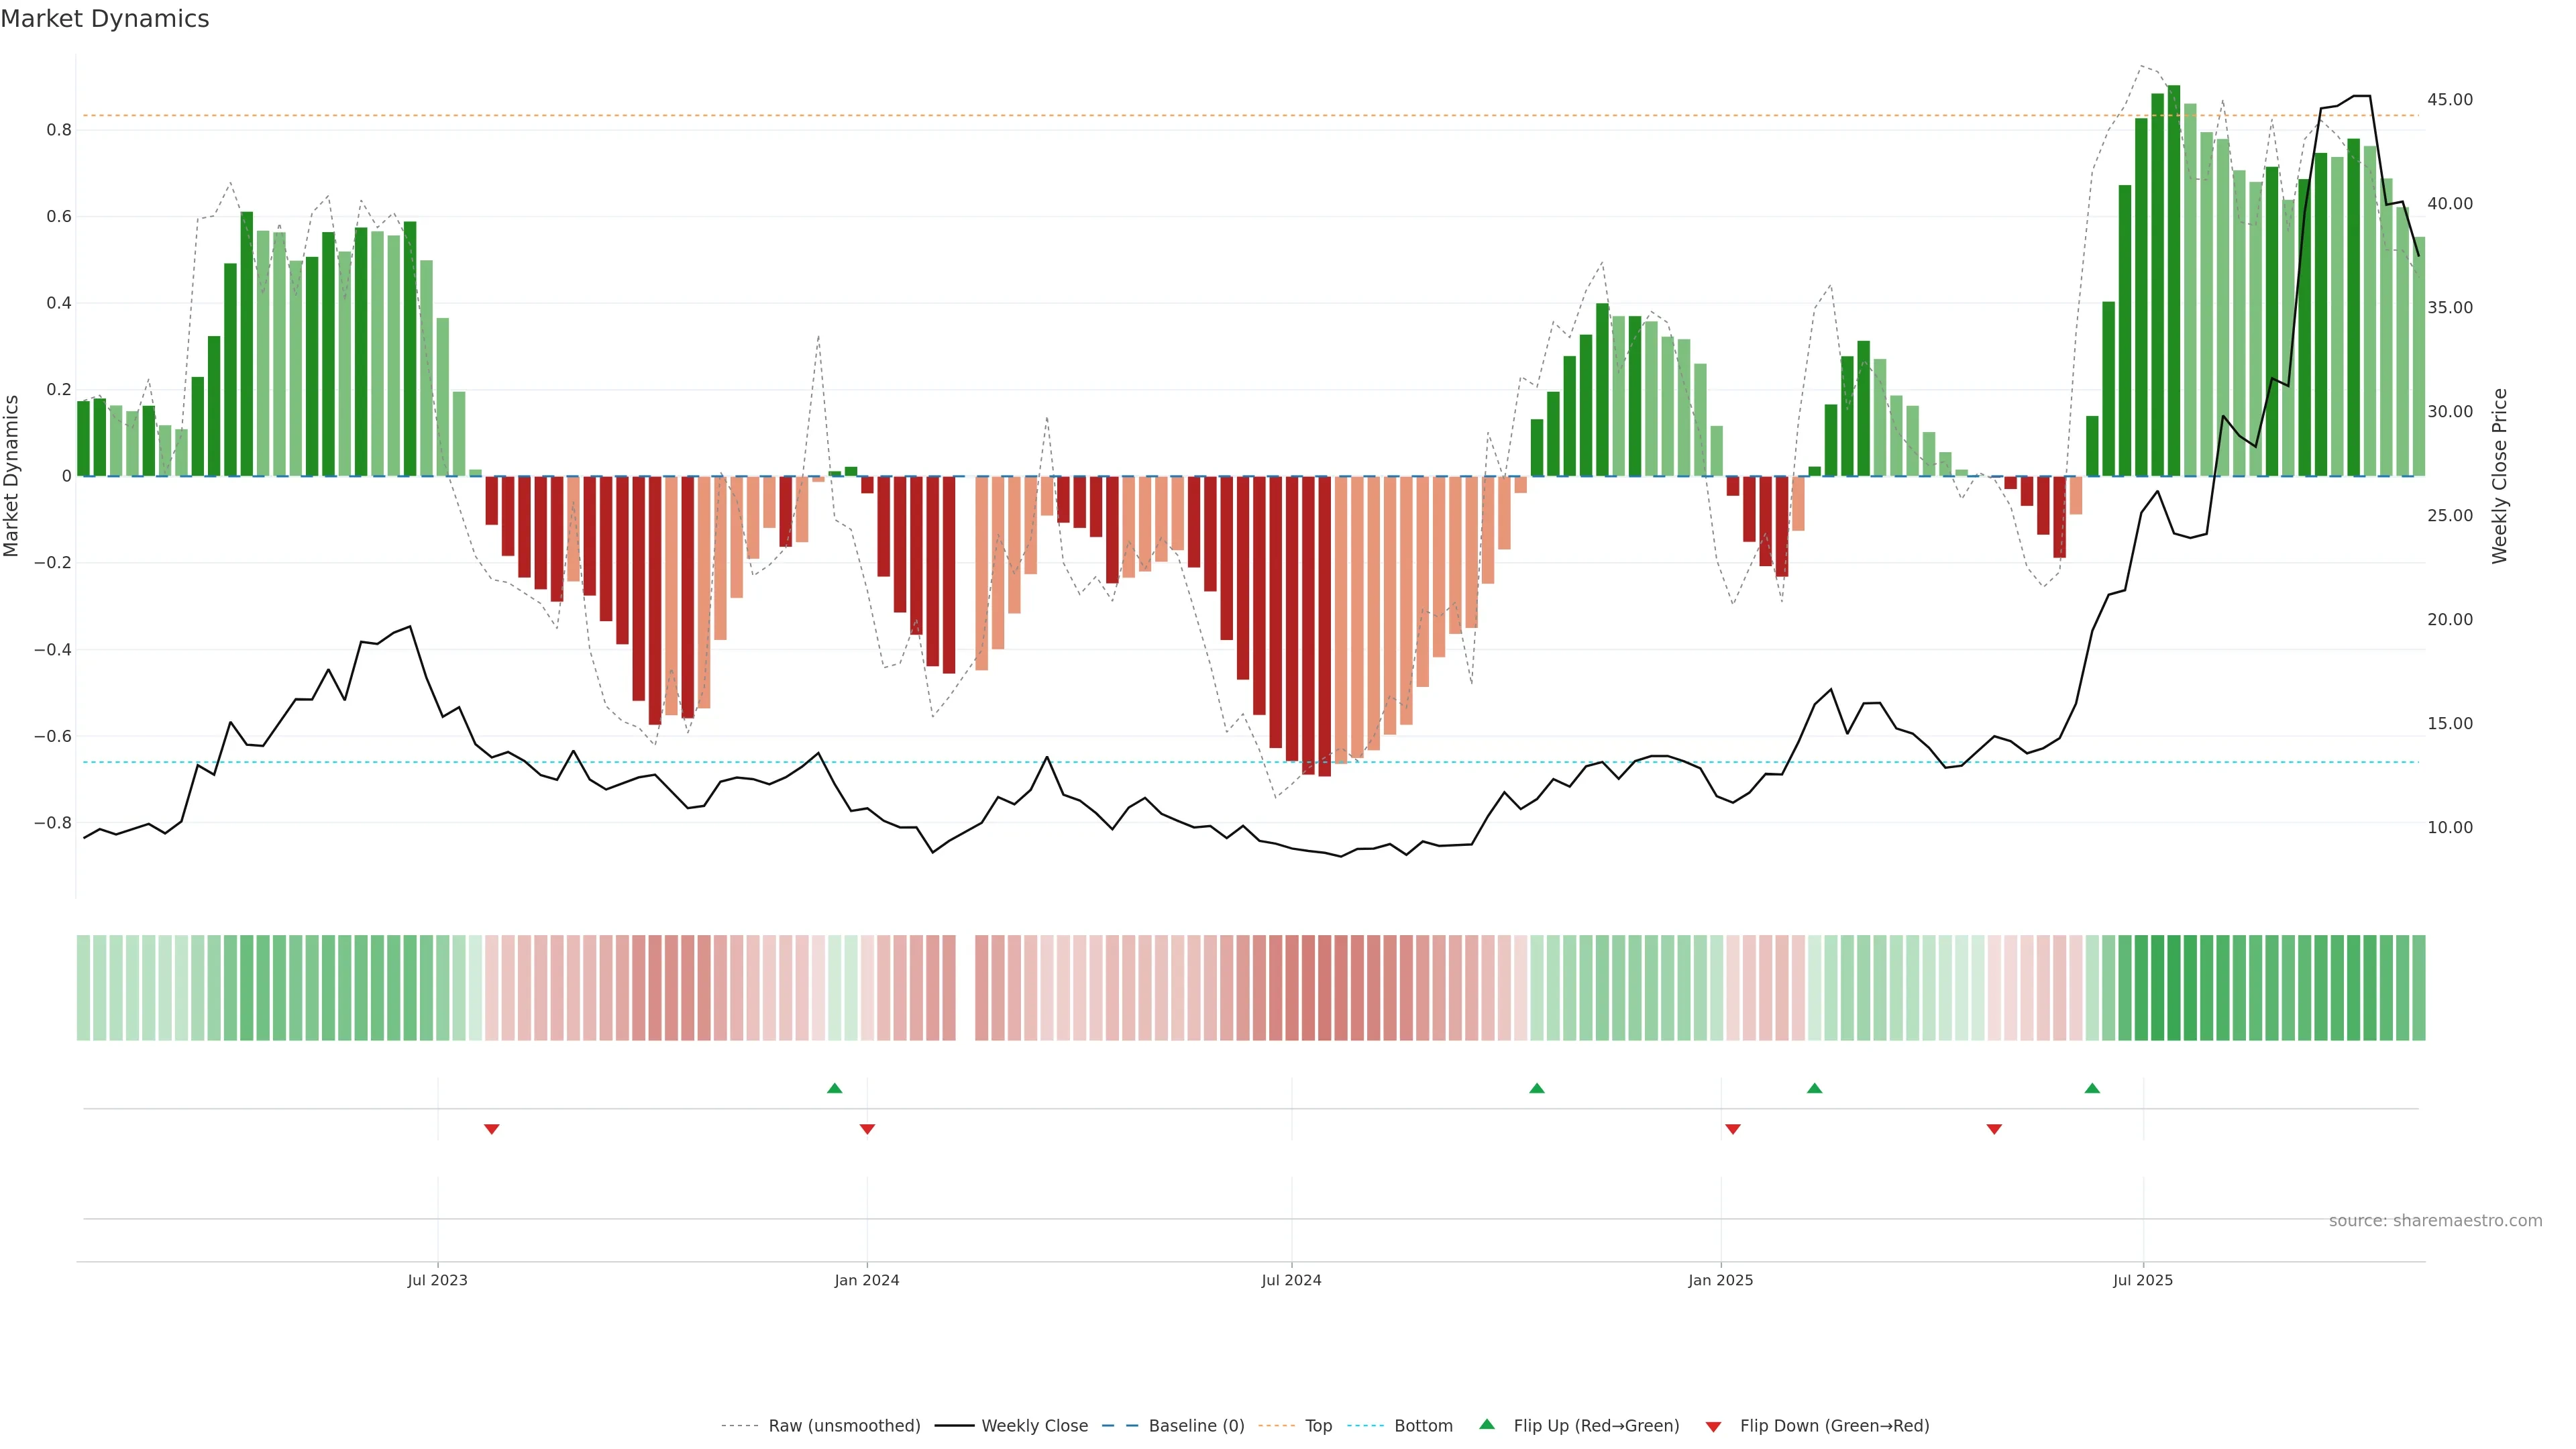Toggle the Top legend line entry
Viewport: 2576px width, 1449px height.
1318,1426
